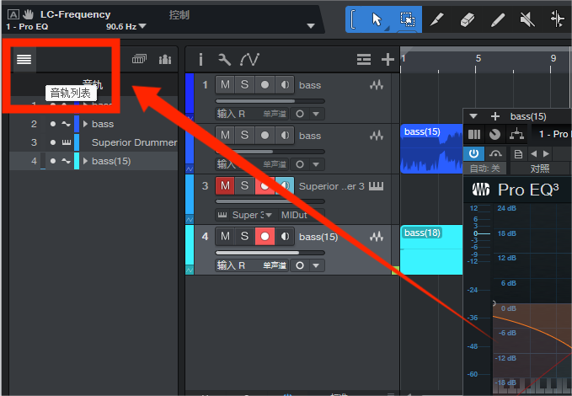The image size is (572, 396).
Task: Mute track 1 bass
Action: (x=225, y=84)
